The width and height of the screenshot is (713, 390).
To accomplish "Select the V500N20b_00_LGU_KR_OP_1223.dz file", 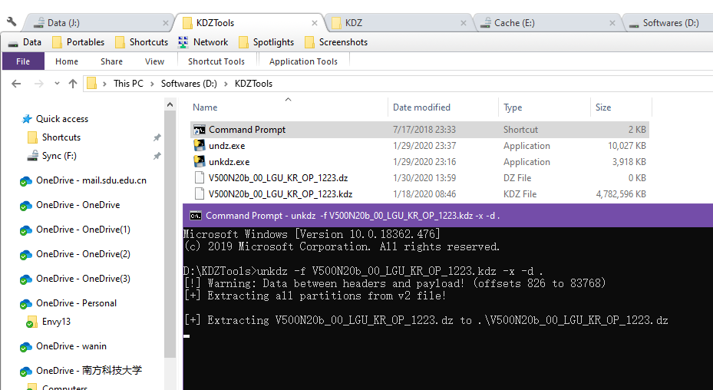I will [419, 178].
